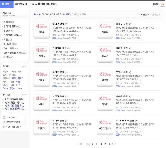The image size is (166, 148).
Task: Go to previous page with 이전
Action: 81,144
